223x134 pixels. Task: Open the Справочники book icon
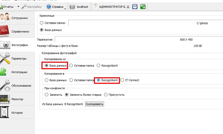point(4,31)
